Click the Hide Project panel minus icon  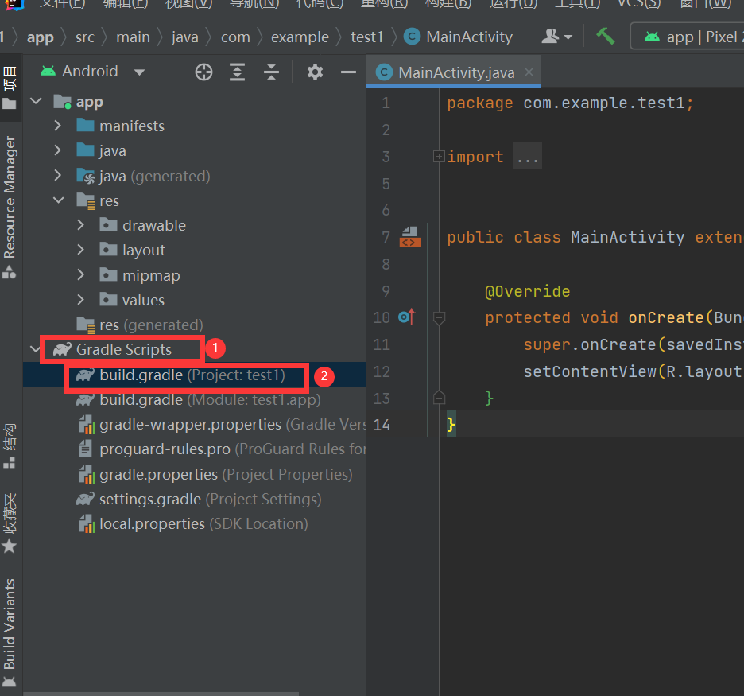[348, 72]
